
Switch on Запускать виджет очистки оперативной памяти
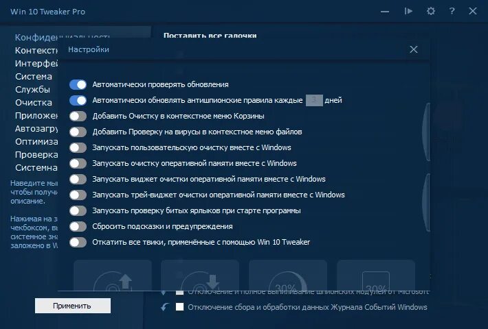tap(78, 179)
